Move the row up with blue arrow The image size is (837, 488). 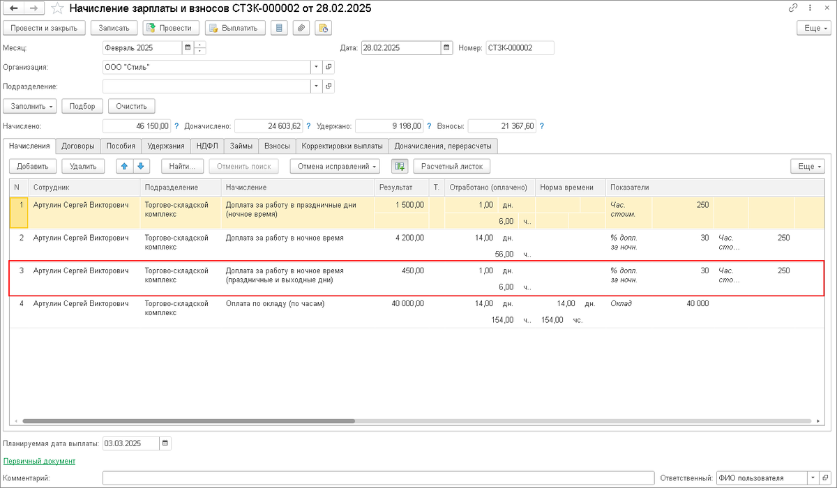click(x=125, y=167)
